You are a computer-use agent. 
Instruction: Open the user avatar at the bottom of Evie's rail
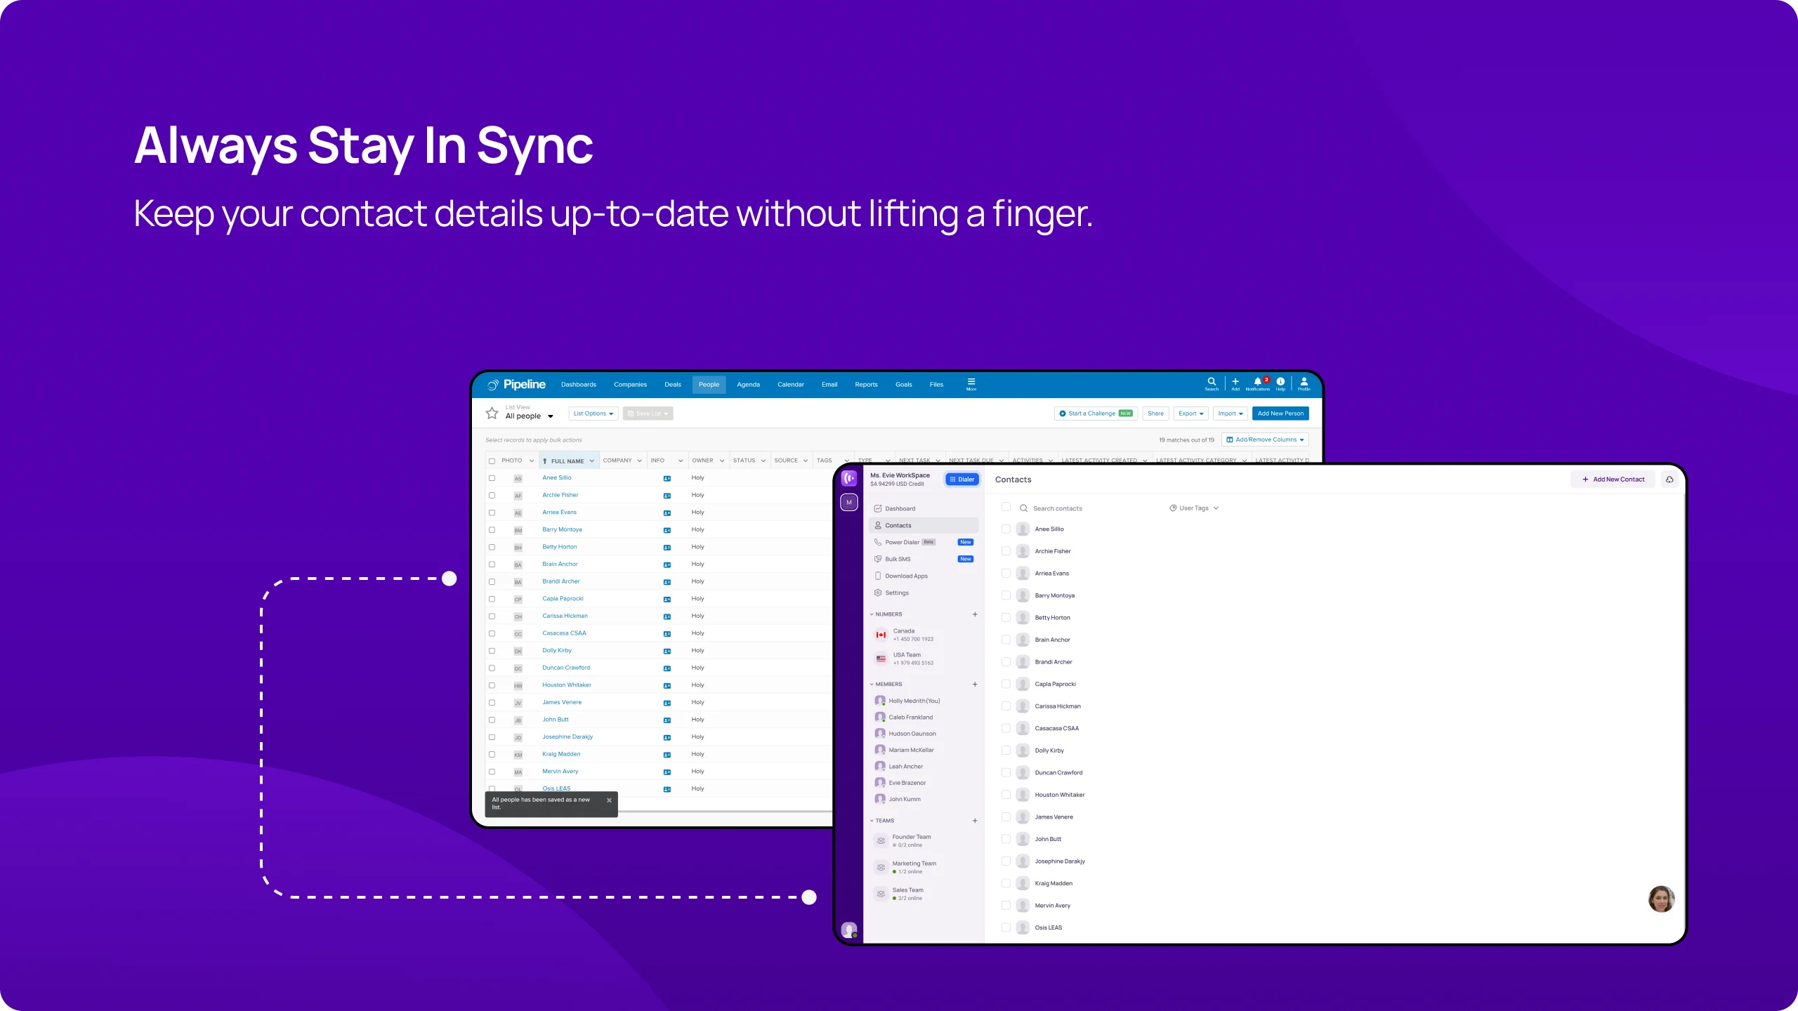coord(849,930)
